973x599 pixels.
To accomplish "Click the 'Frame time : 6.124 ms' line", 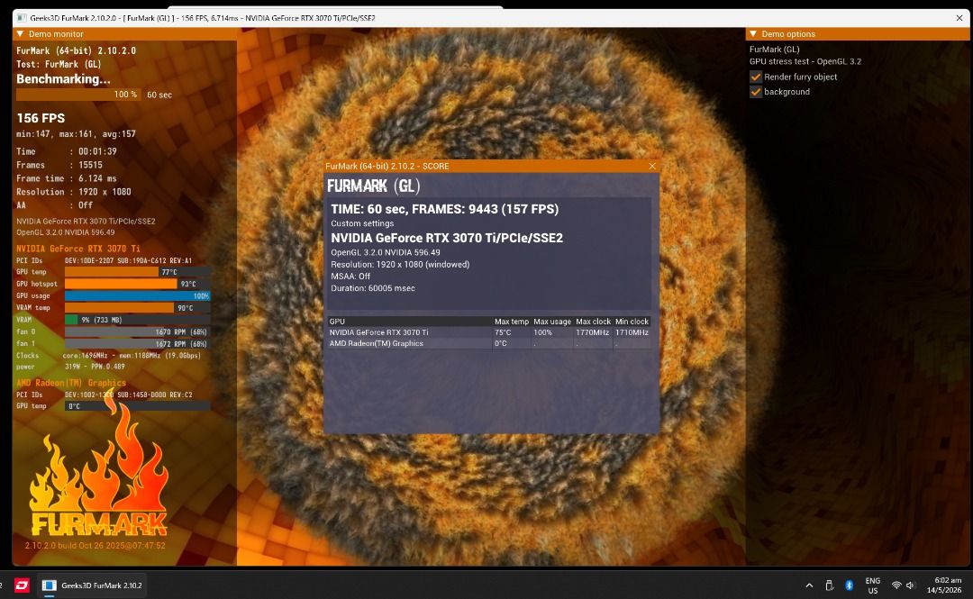I will click(x=67, y=178).
